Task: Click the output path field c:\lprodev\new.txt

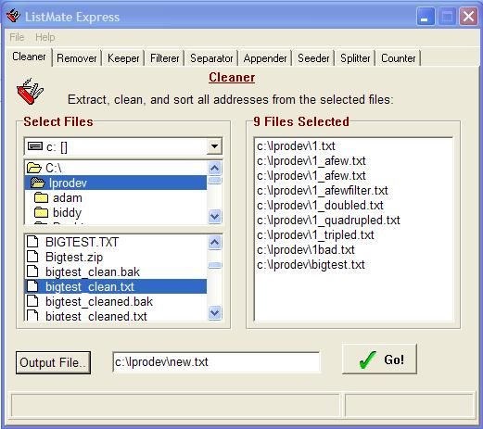Action: pos(216,362)
